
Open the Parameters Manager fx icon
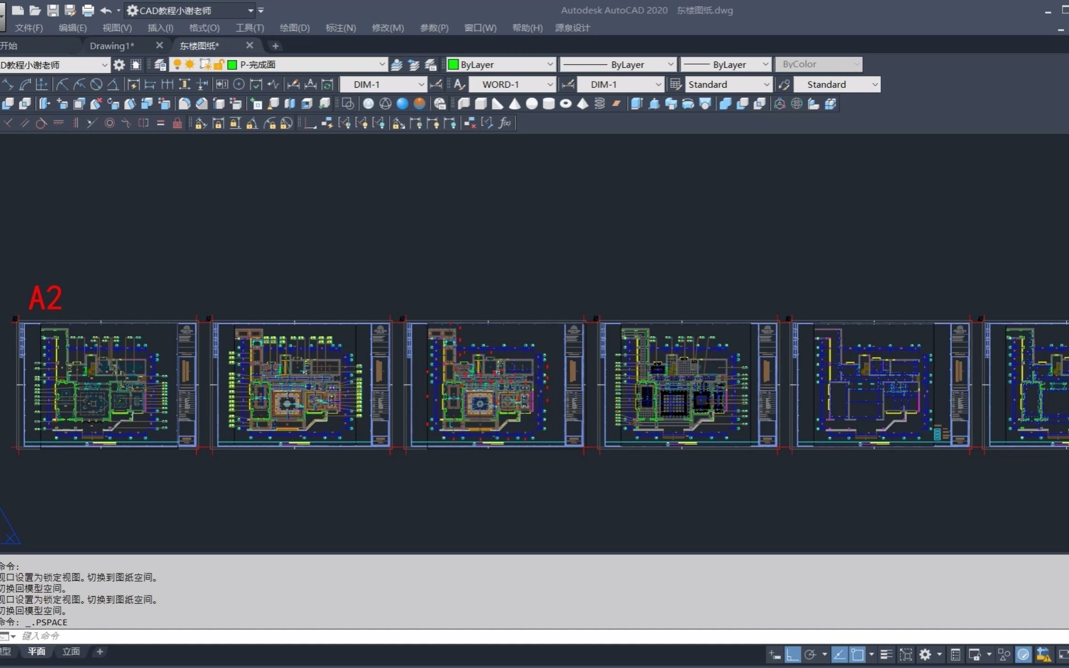pyautogui.click(x=505, y=123)
